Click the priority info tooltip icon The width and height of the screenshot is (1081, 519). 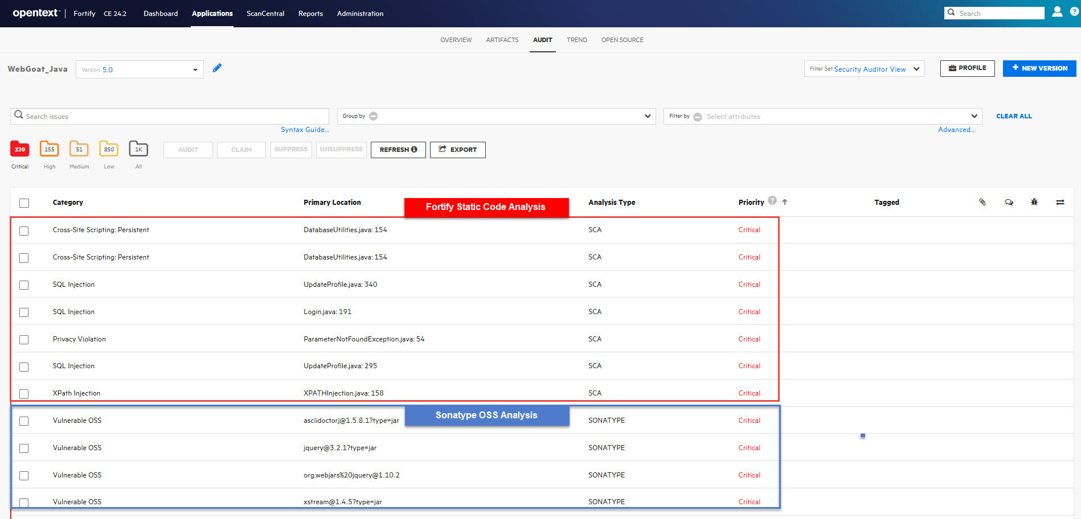(772, 201)
